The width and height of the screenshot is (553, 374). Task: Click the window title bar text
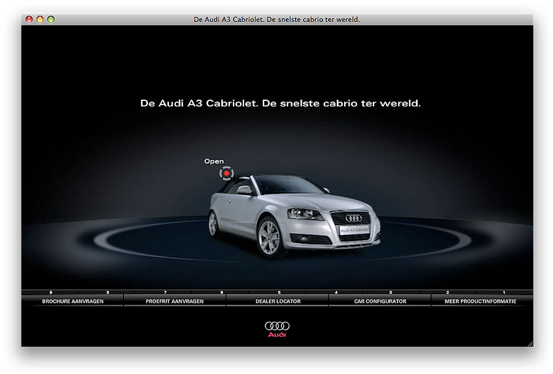(277, 20)
